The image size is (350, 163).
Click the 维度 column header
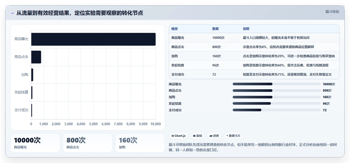(x=175, y=29)
